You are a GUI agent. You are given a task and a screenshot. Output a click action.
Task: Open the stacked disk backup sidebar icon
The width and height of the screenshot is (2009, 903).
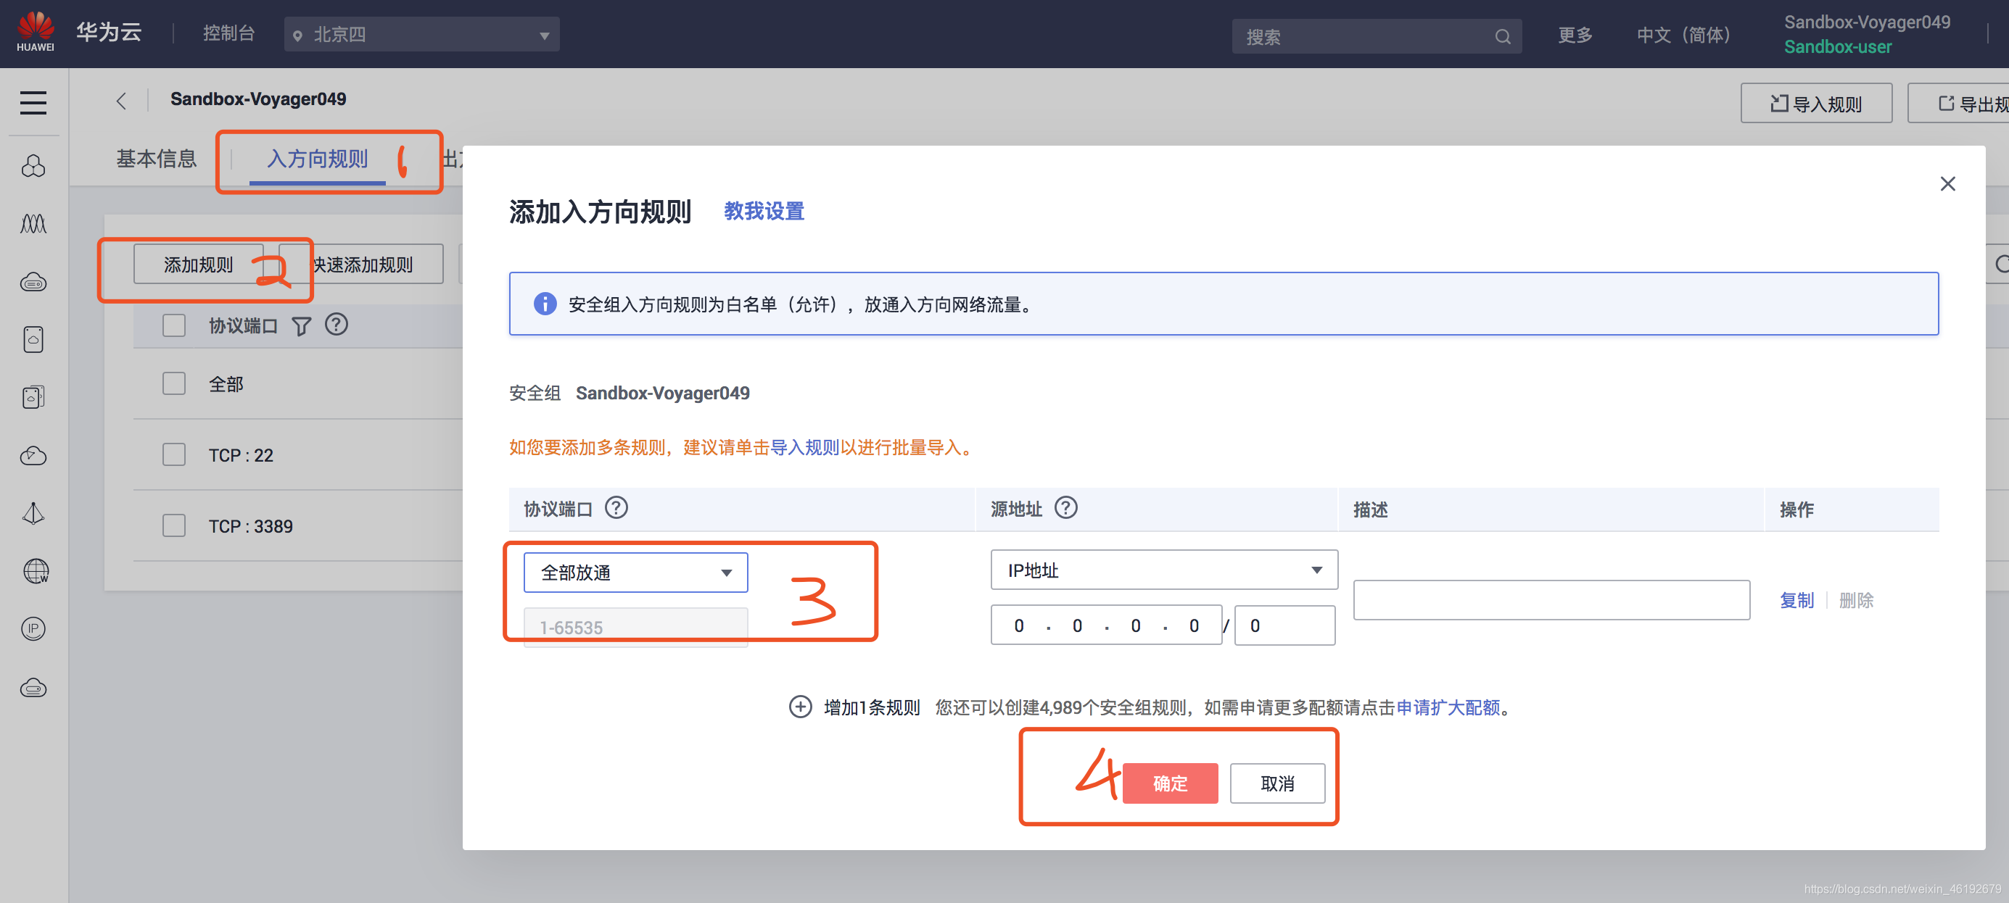(33, 397)
